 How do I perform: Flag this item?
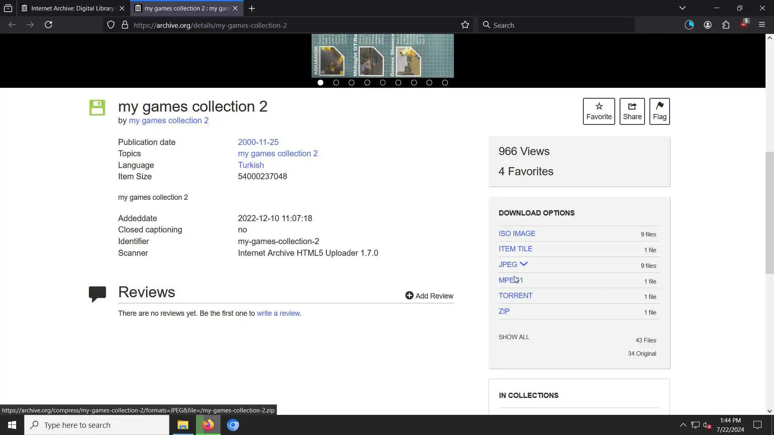click(x=659, y=111)
